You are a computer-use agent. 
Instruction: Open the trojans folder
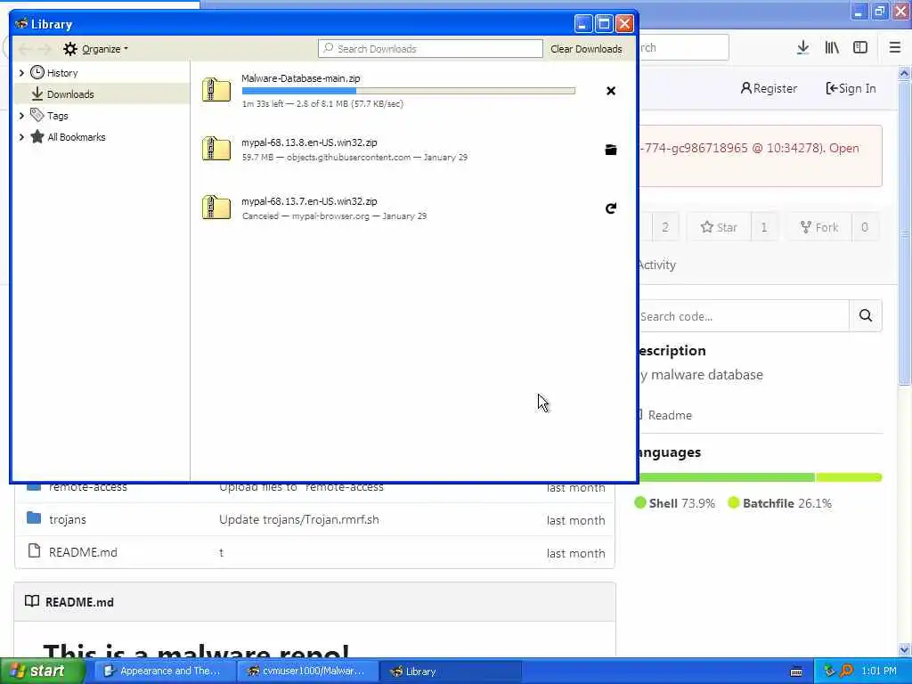(x=68, y=519)
